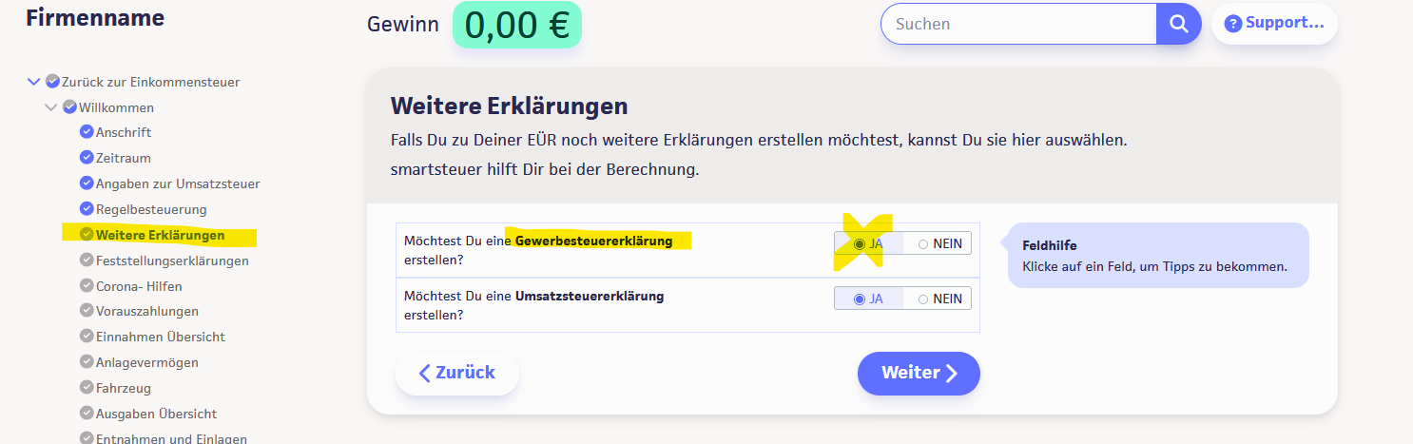Viewport: 1413px width, 444px height.
Task: Open Feststellungserklärungen in the sidebar
Action: click(x=172, y=261)
